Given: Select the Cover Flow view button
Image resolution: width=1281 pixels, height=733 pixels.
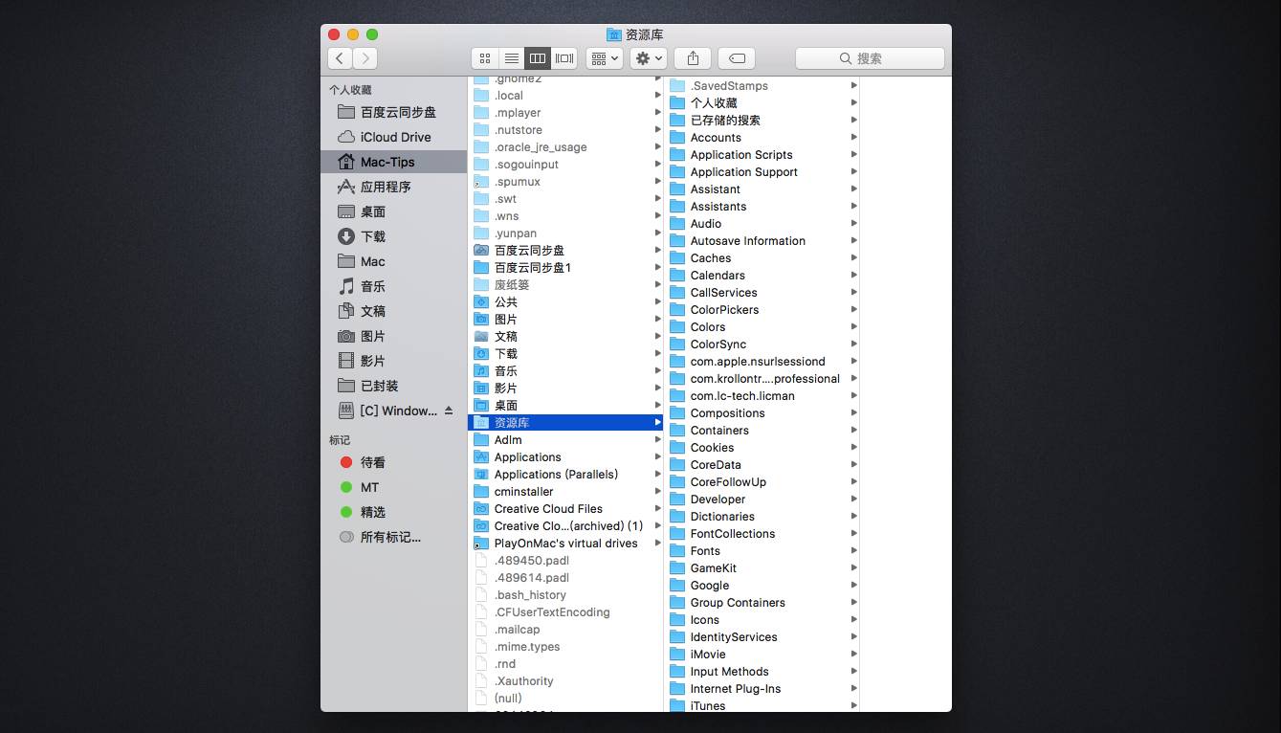Looking at the screenshot, I should point(564,58).
